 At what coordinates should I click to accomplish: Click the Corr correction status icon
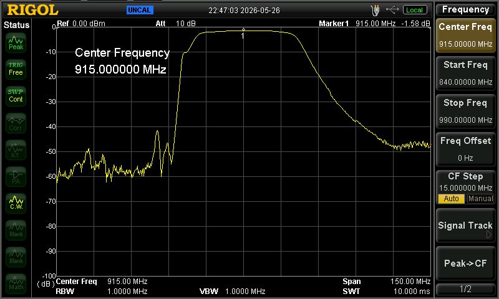click(16, 123)
